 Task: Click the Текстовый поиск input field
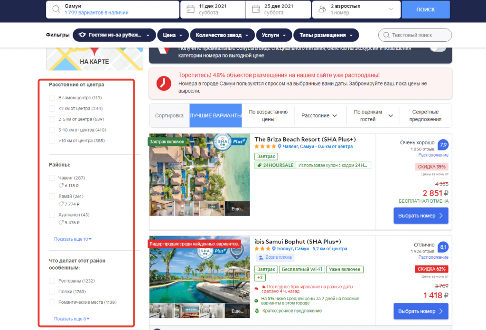pos(415,35)
